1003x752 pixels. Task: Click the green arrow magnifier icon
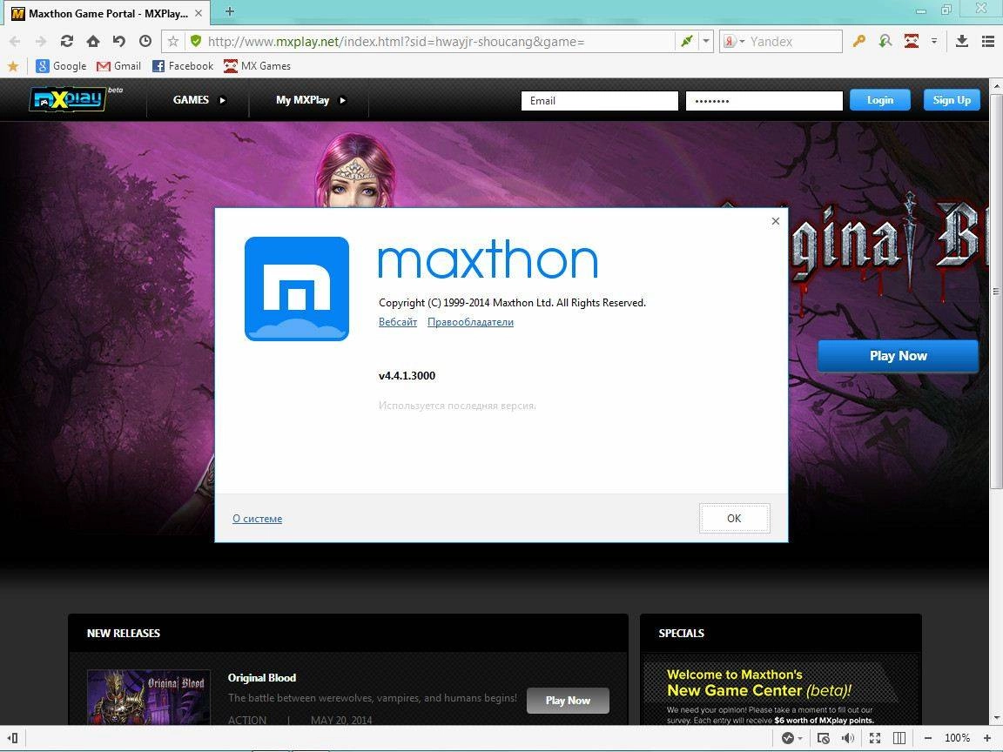[885, 42]
